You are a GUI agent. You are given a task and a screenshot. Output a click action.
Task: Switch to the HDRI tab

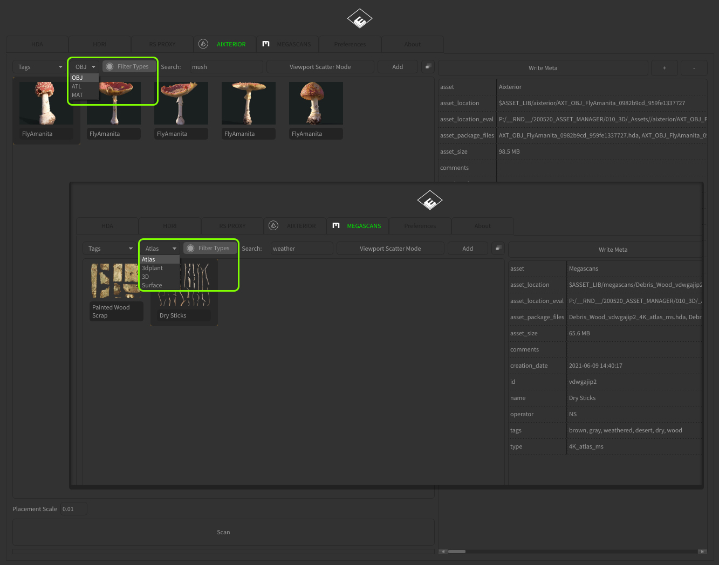[99, 44]
